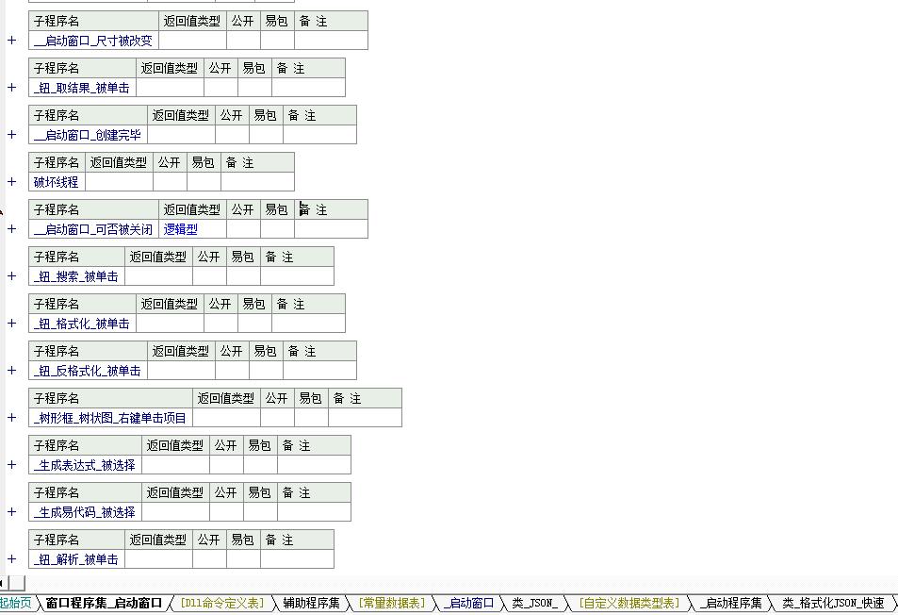
Task: Open the 类_JSON_ tab
Action: 534,603
